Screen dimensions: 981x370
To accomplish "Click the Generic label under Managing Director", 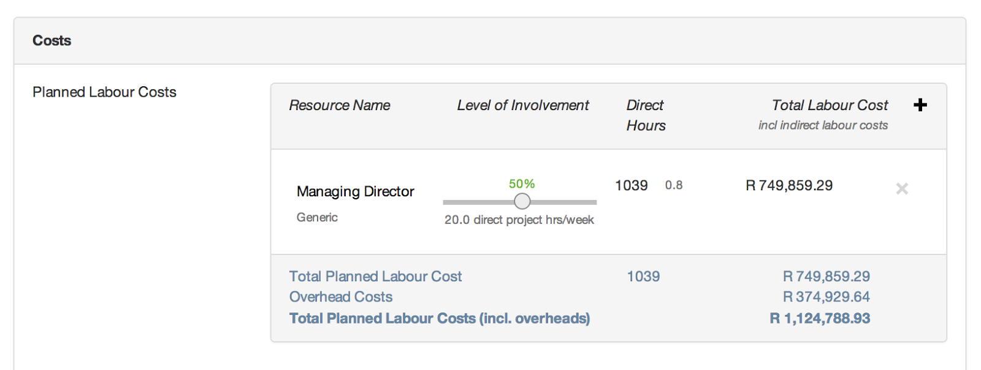I will 316,217.
